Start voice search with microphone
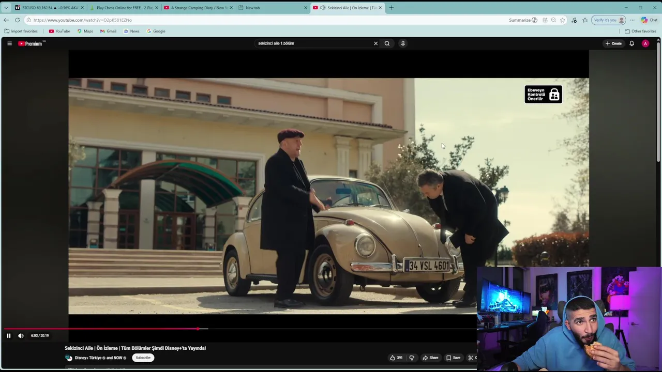The image size is (662, 372). click(x=403, y=43)
